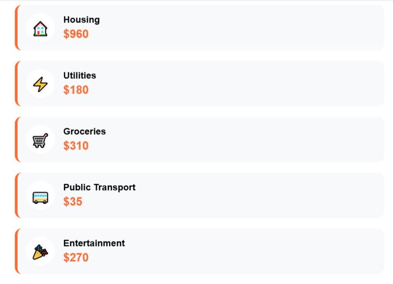Select the Housing category label
The image size is (393, 284).
pos(81,20)
